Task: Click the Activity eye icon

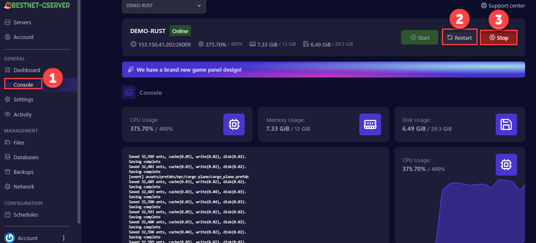Action: [x=7, y=114]
